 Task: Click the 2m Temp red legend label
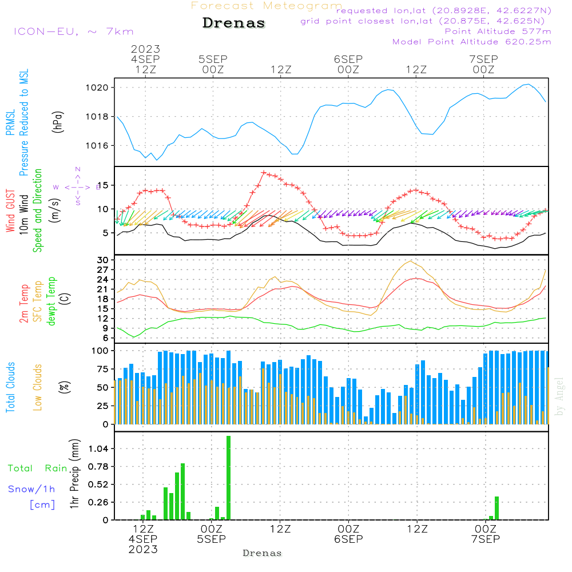23,304
